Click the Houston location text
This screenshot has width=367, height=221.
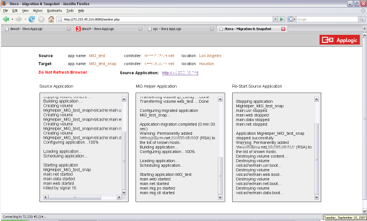[206, 63]
